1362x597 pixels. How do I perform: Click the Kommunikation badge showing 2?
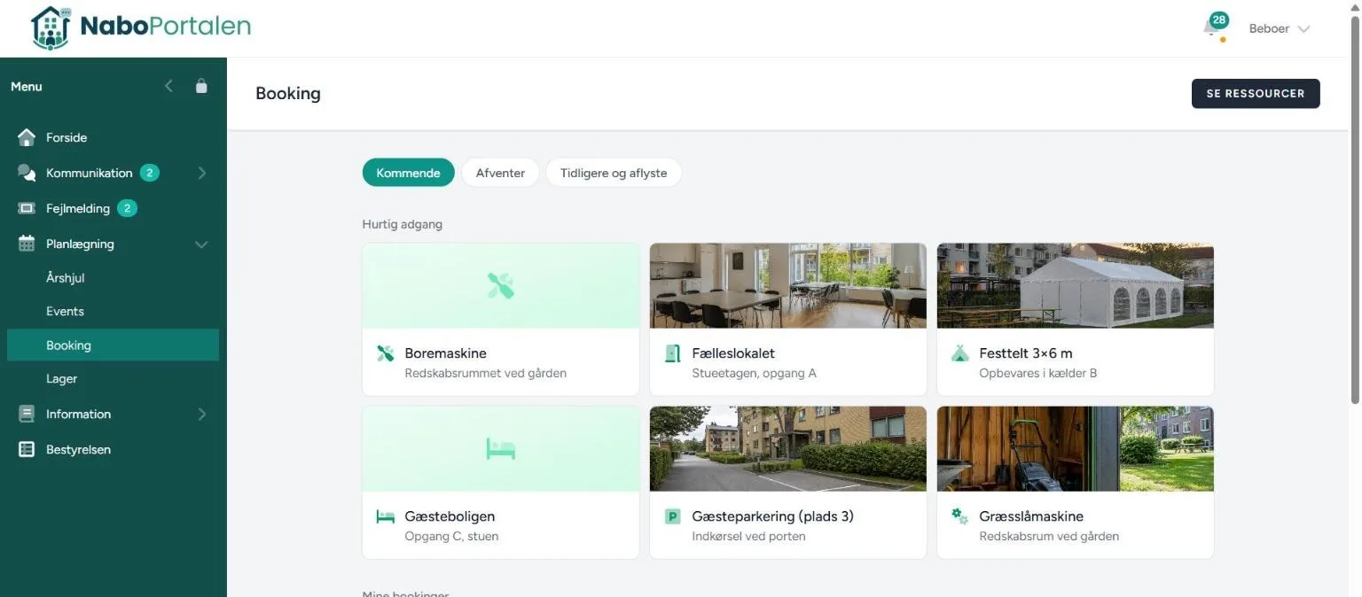click(x=150, y=173)
